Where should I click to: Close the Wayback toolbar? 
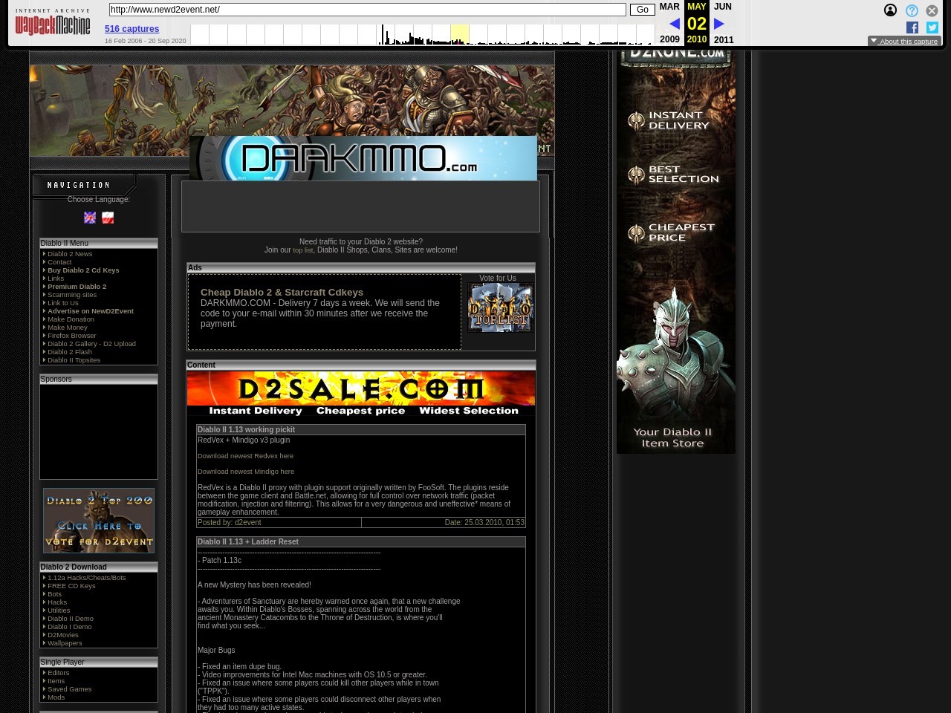[932, 10]
